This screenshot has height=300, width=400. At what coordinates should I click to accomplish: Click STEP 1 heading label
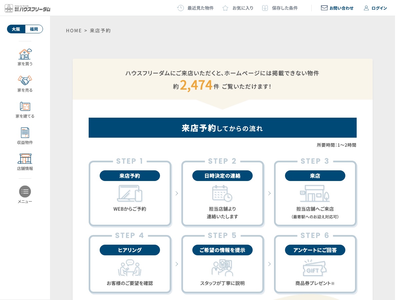tap(130, 161)
